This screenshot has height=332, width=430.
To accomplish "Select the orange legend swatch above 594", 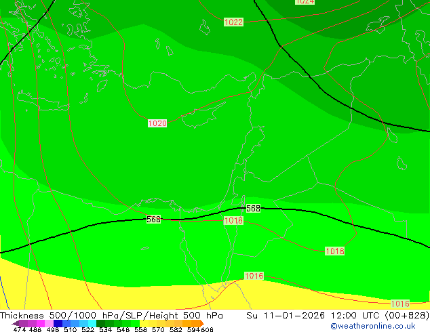I will pyautogui.click(x=195, y=323).
